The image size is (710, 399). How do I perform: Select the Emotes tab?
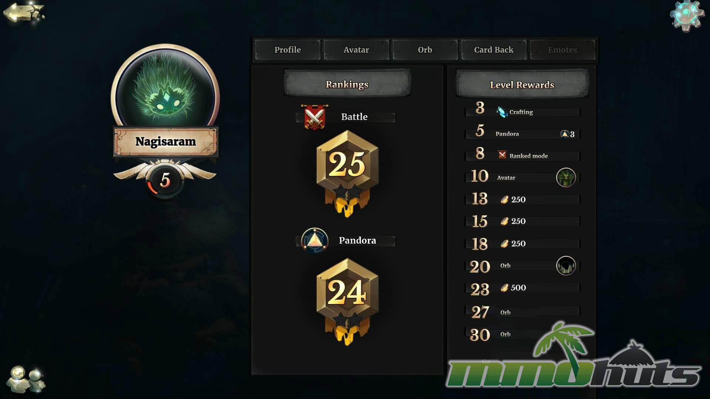point(562,50)
